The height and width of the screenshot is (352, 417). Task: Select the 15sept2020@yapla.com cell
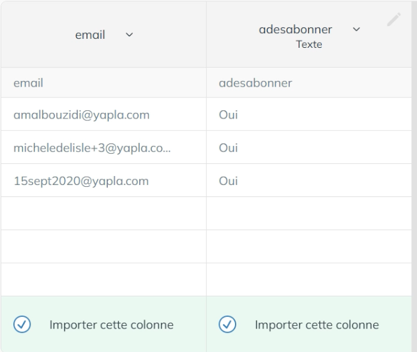[x=103, y=180]
